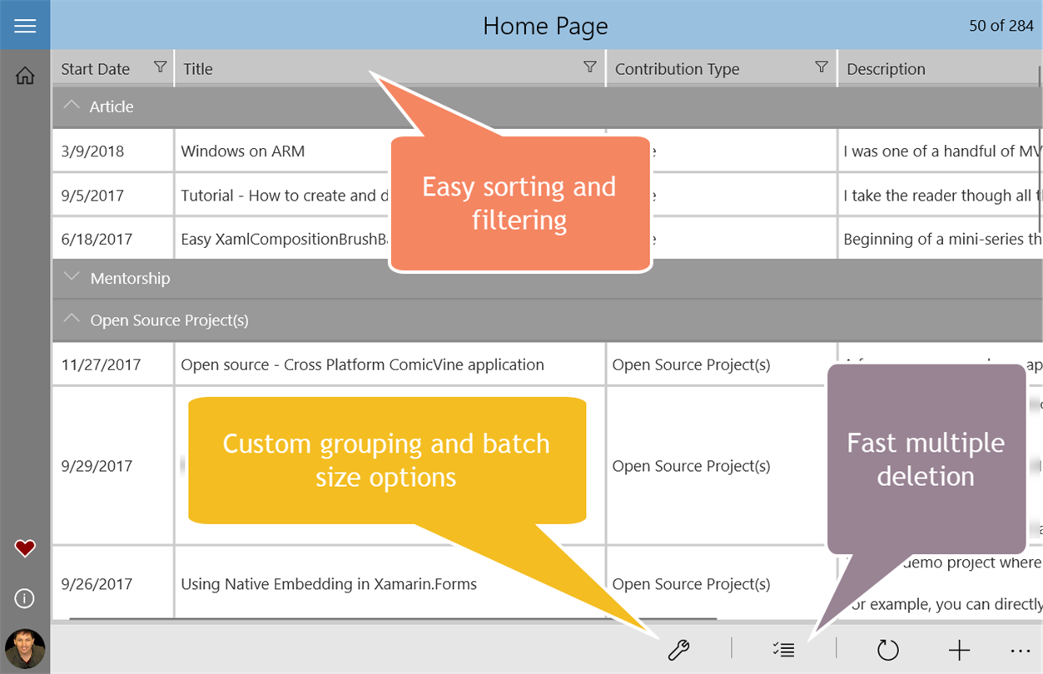
Task: Enable multiple selection list mode
Action: [x=783, y=650]
